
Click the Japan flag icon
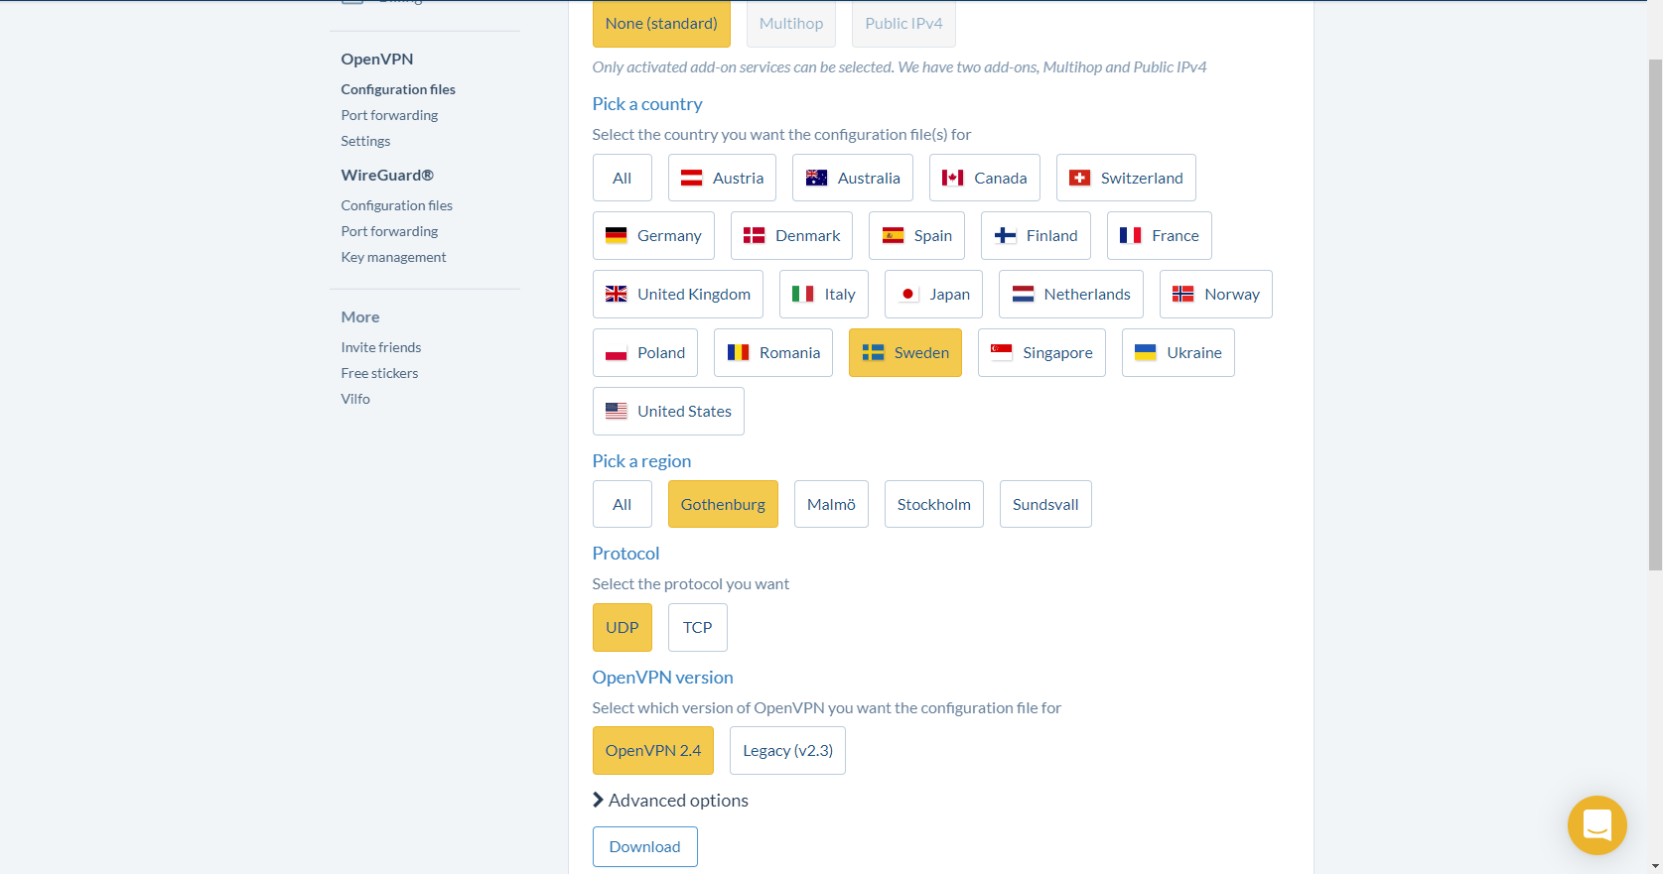click(x=908, y=294)
